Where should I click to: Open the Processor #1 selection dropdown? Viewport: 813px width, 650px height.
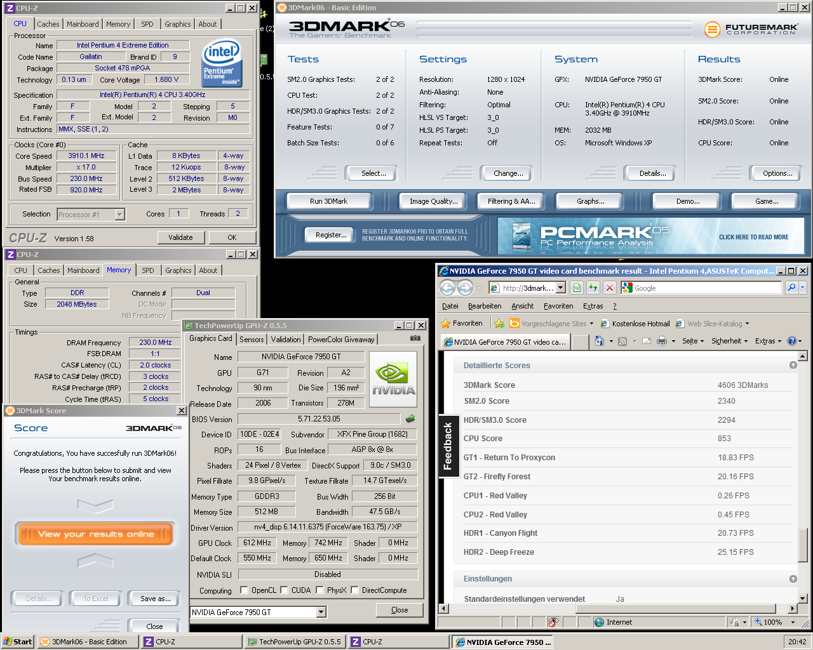tap(119, 215)
